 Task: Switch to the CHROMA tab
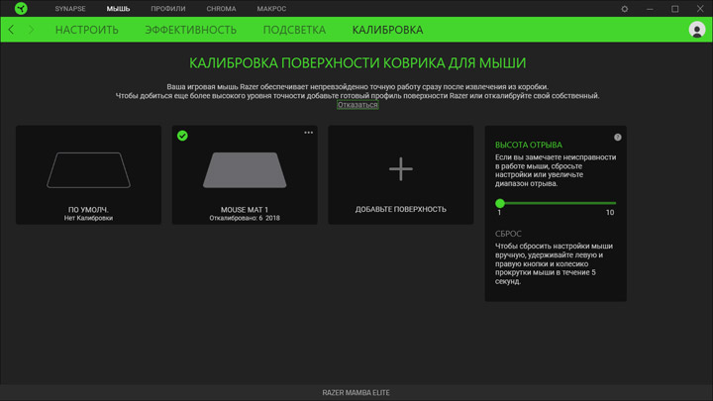(221, 9)
